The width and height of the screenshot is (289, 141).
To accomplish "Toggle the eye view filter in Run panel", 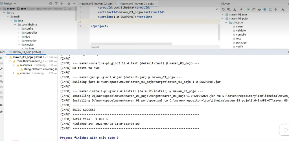I will pos(1,81).
